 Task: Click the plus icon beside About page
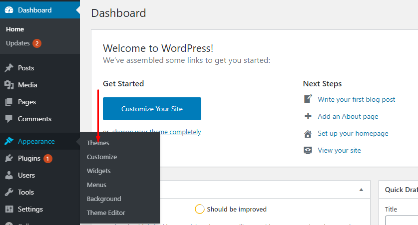point(308,116)
